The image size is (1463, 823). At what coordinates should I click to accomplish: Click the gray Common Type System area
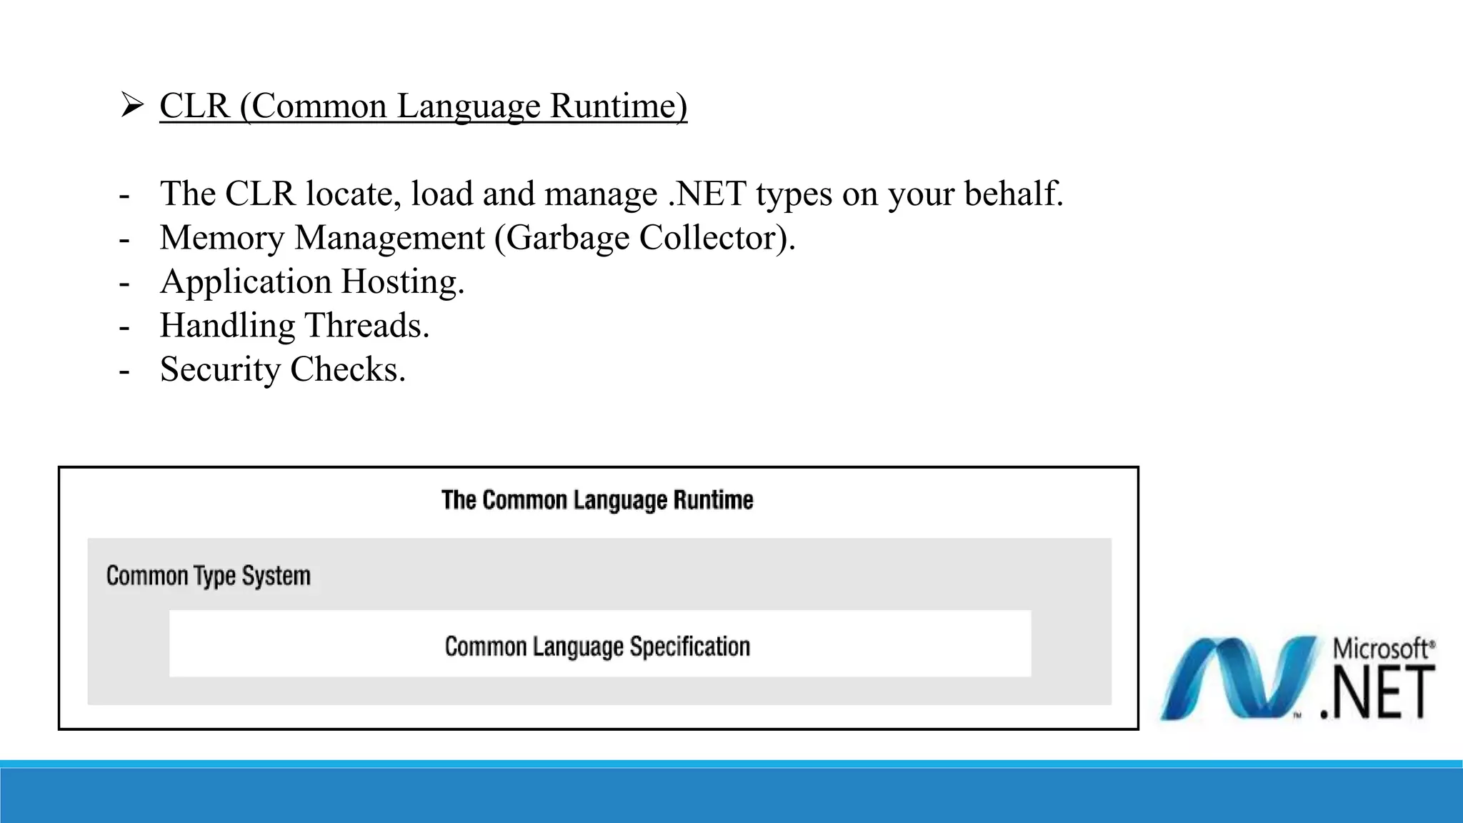pos(714,574)
